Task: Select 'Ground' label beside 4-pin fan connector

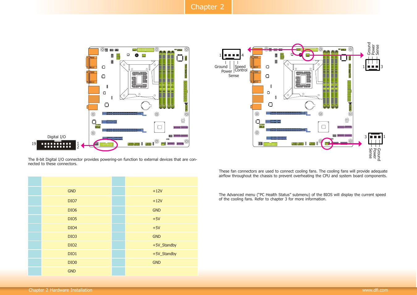Action: pos(221,67)
